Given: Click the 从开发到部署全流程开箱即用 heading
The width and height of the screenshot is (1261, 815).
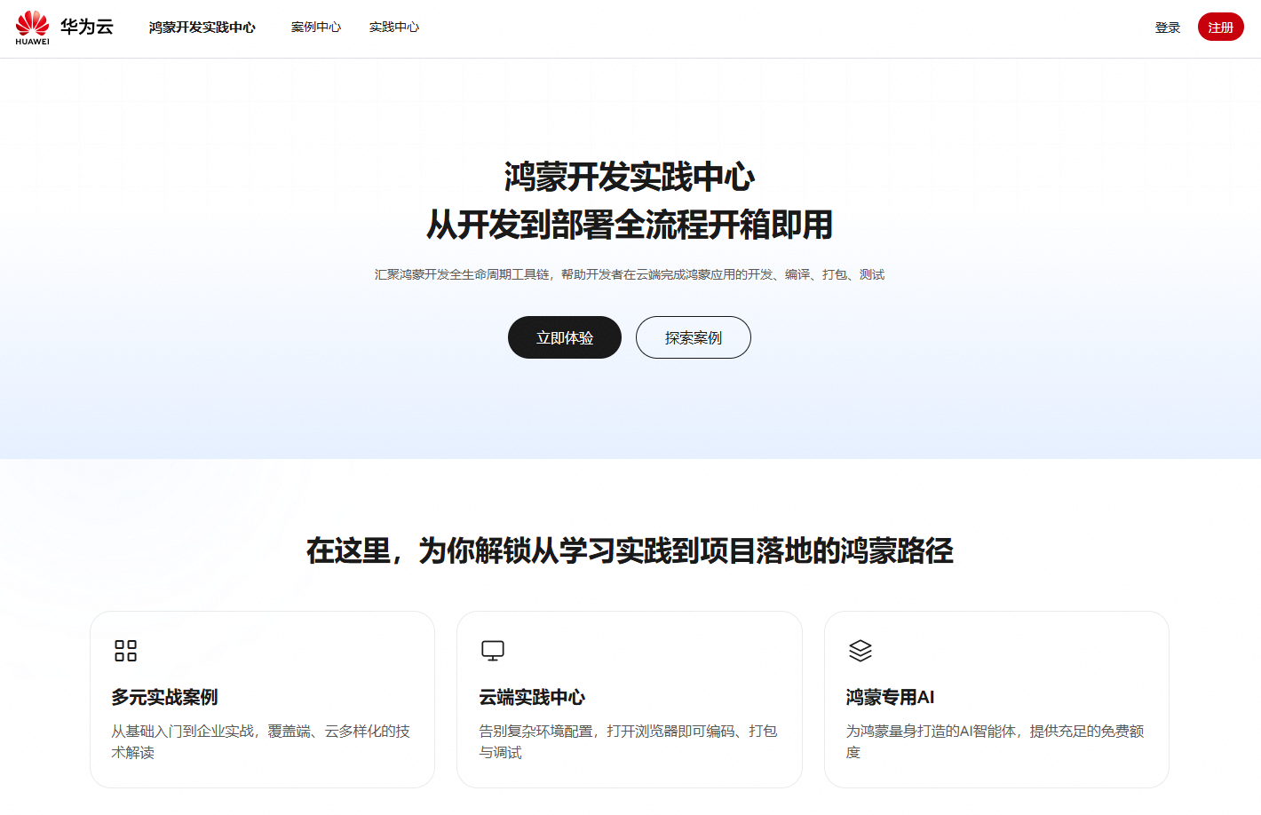Looking at the screenshot, I should (630, 225).
